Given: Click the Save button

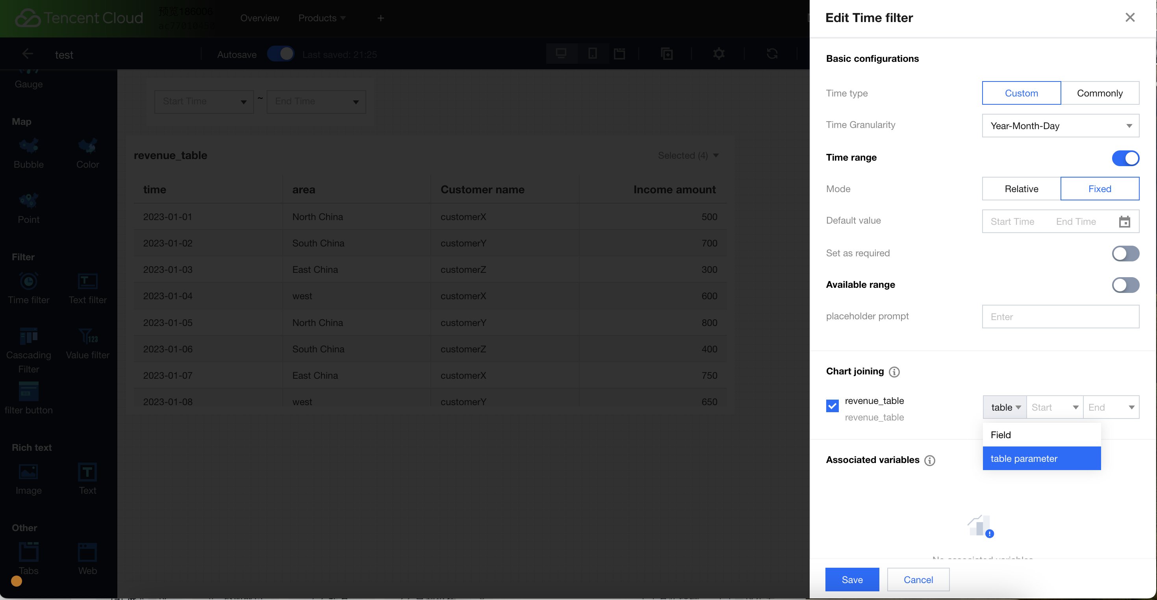Looking at the screenshot, I should [851, 580].
